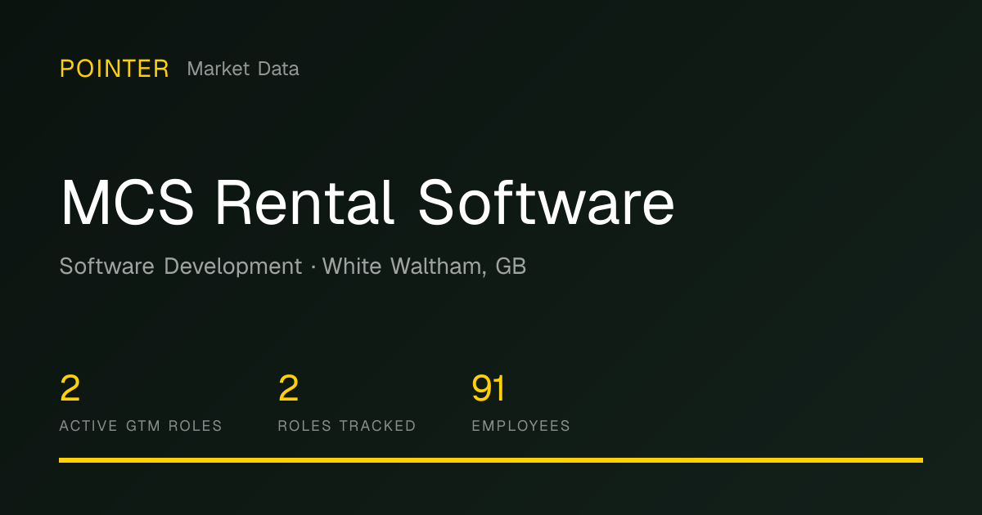Click the Software Development text

[181, 266]
